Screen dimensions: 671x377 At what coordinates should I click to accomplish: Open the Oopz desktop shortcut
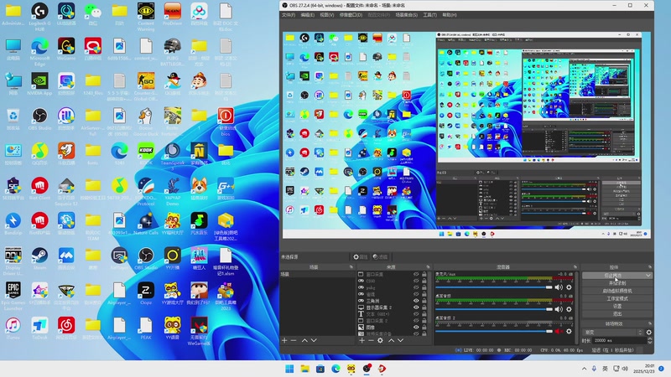click(146, 294)
